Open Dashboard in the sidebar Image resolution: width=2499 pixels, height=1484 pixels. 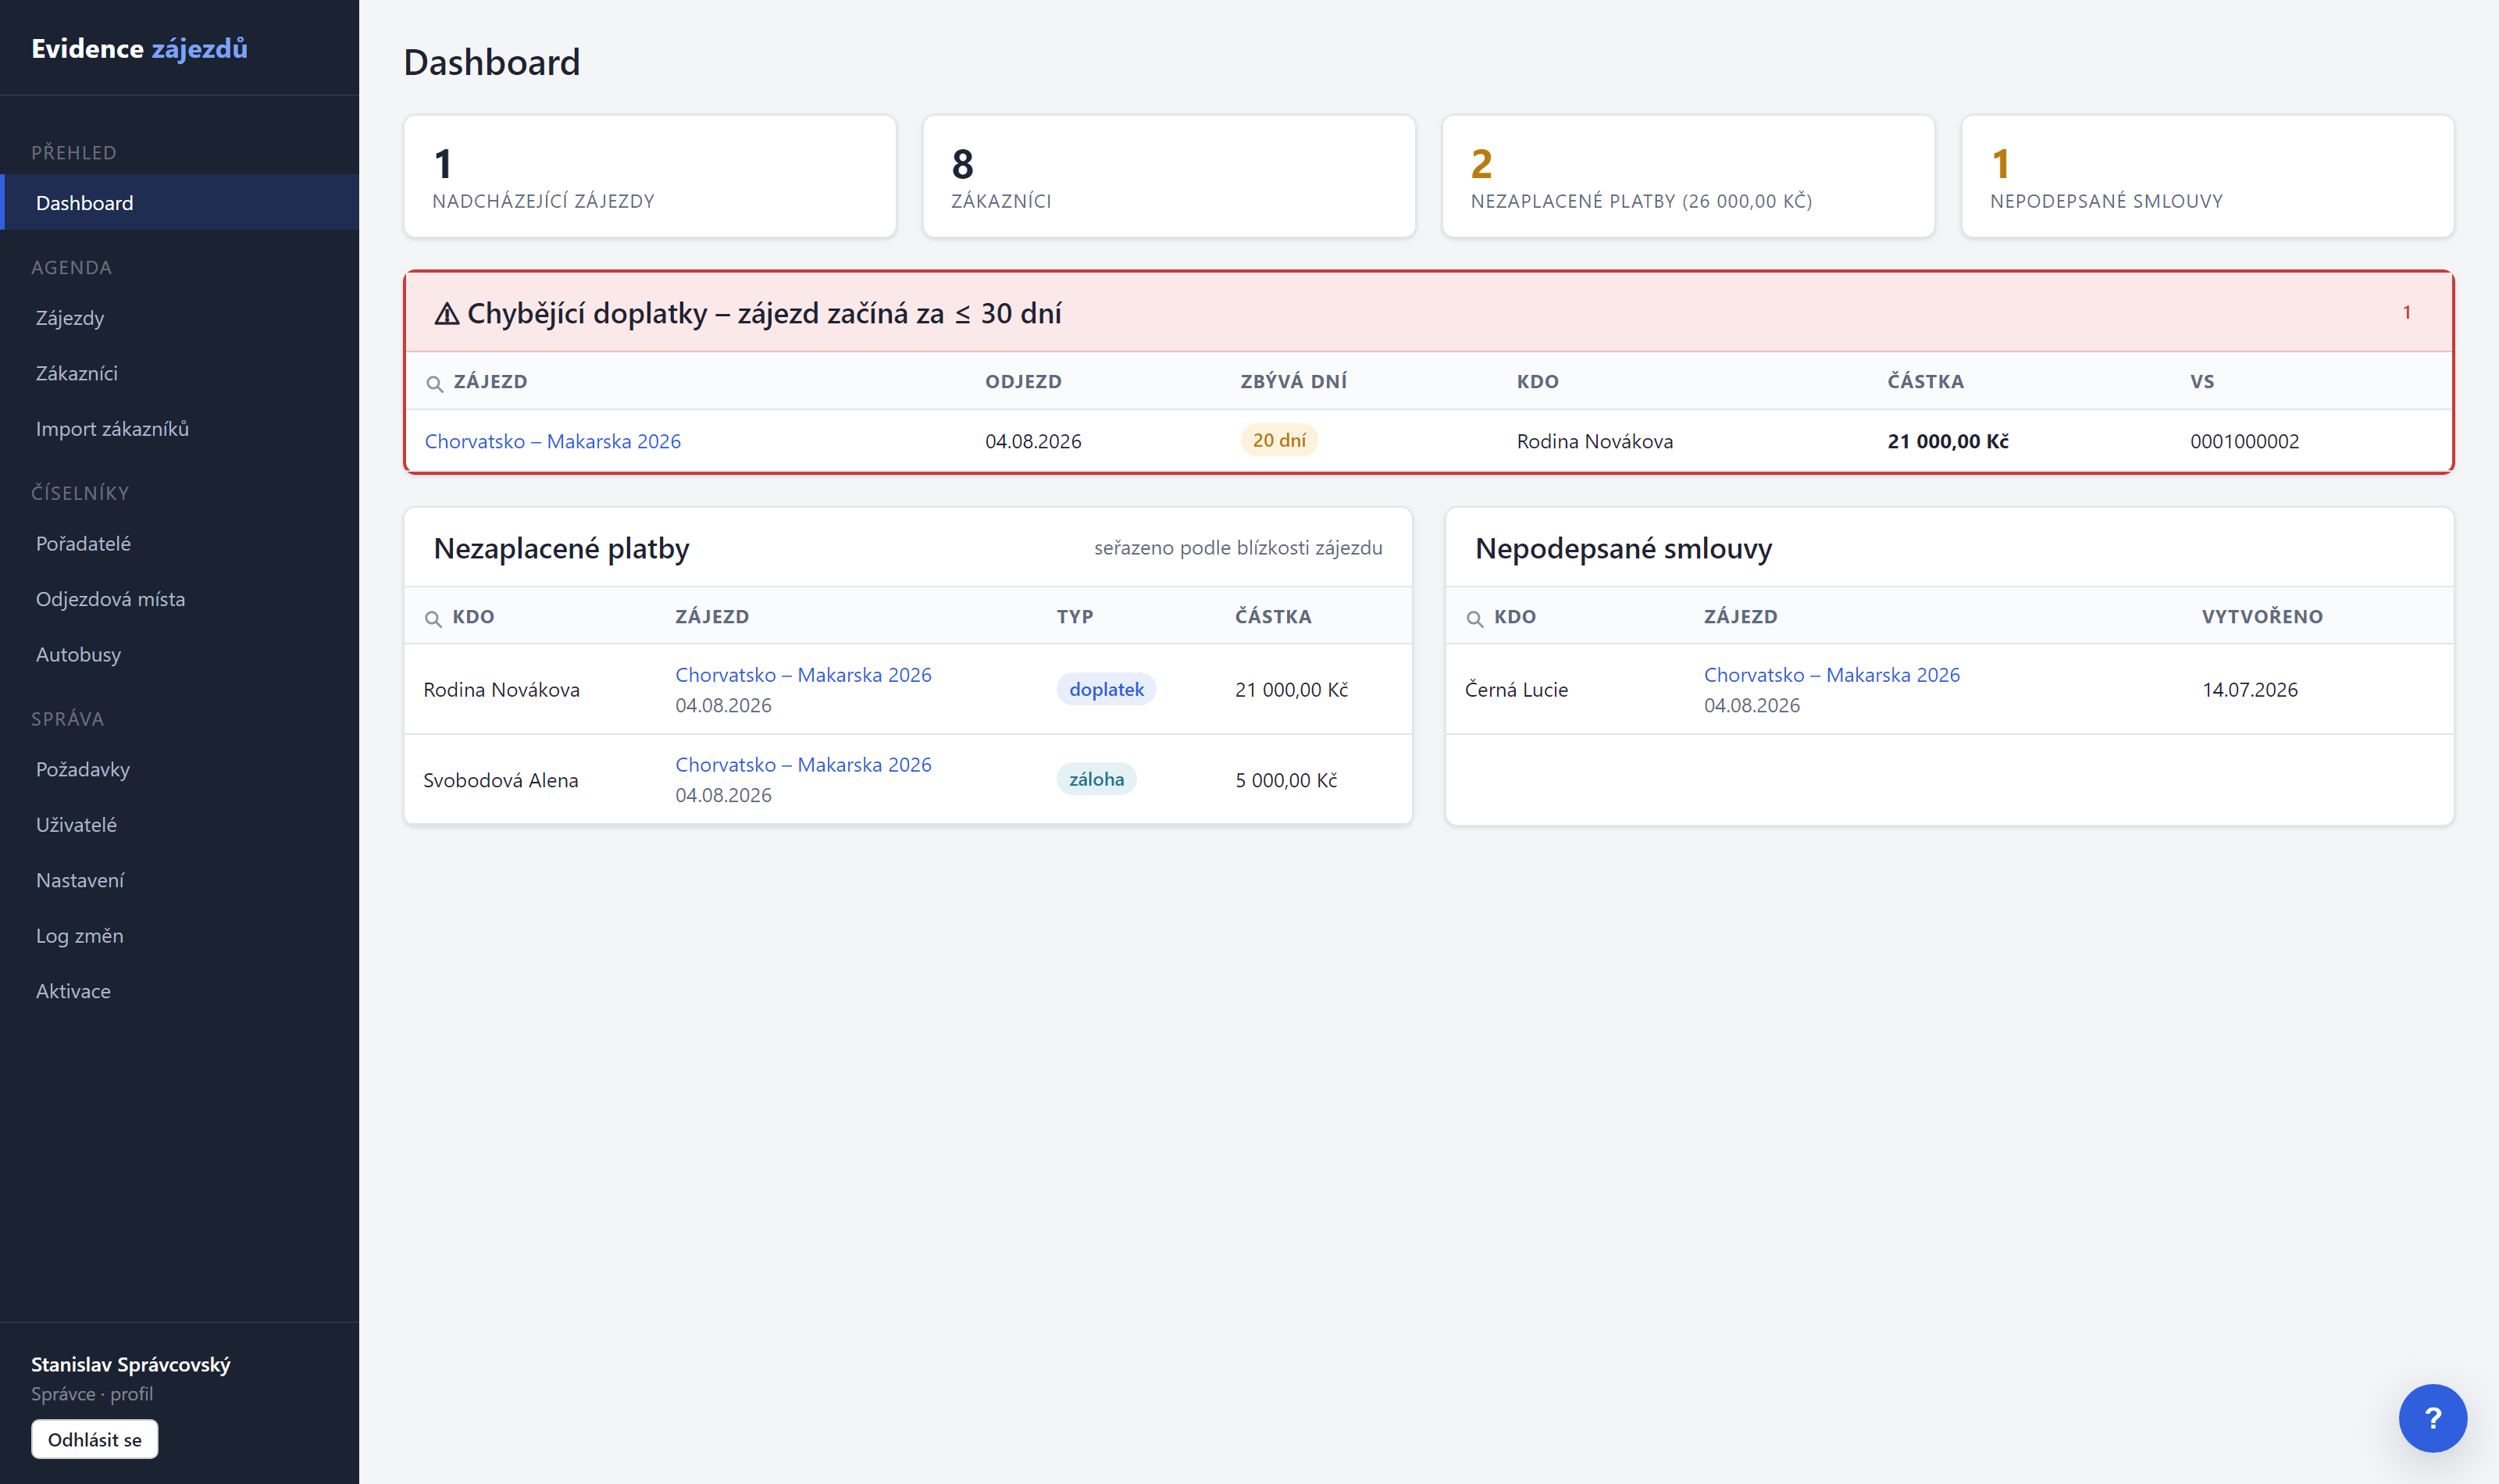point(180,202)
